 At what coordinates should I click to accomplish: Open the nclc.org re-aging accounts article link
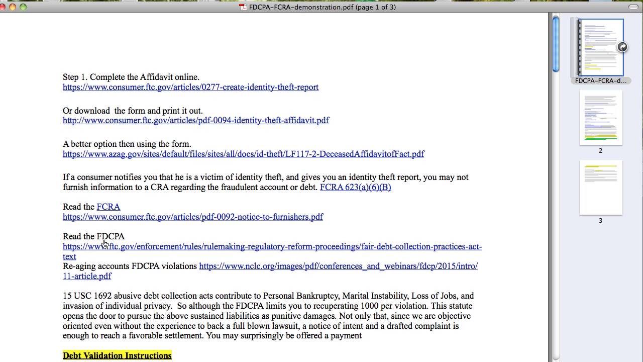click(338, 266)
